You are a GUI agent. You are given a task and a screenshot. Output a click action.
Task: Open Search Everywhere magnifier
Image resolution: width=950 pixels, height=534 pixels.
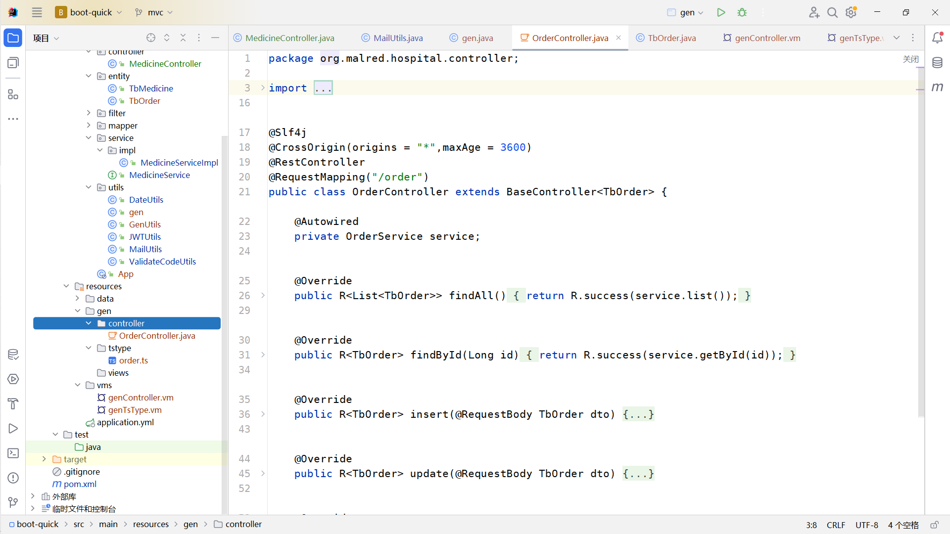point(833,12)
